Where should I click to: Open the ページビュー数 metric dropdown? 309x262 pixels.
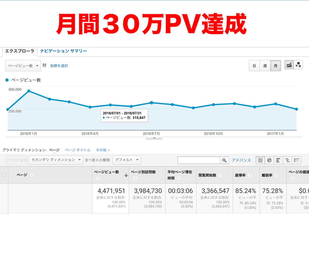tap(23, 66)
